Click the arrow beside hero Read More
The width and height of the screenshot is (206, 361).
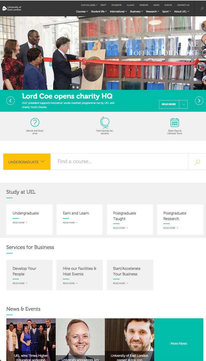(183, 104)
